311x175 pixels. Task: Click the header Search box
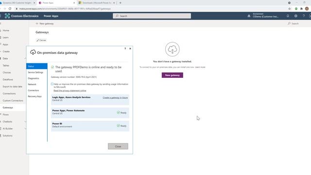click(x=152, y=16)
